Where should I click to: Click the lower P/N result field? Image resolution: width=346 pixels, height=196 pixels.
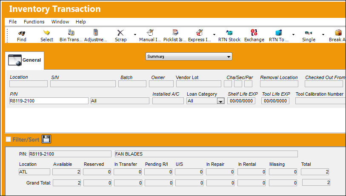(x=70, y=154)
